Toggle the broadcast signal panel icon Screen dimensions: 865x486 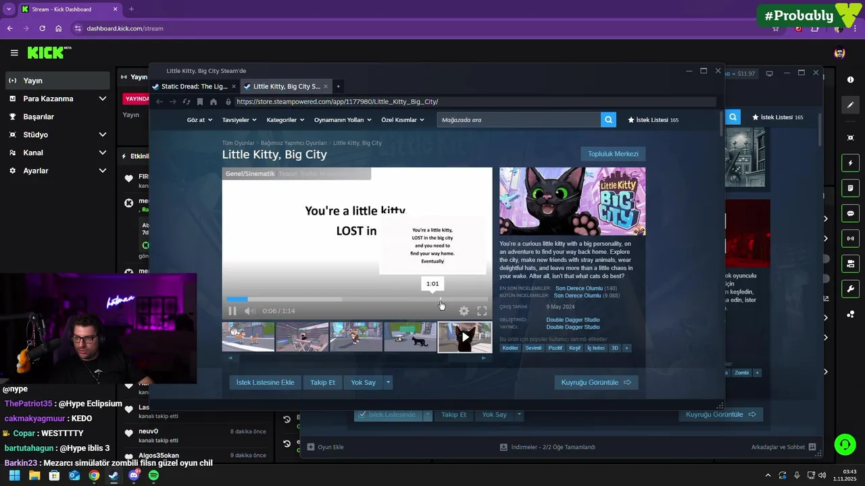(x=850, y=238)
